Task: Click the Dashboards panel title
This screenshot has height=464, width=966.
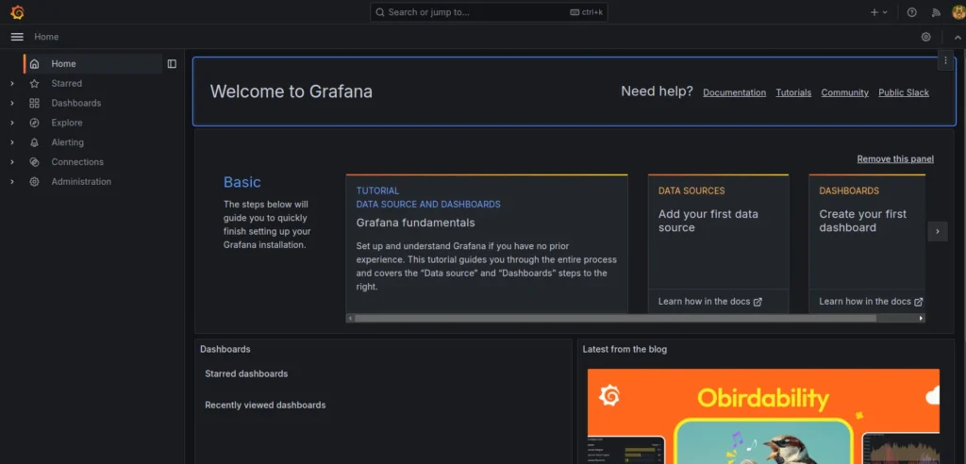Action: tap(225, 349)
